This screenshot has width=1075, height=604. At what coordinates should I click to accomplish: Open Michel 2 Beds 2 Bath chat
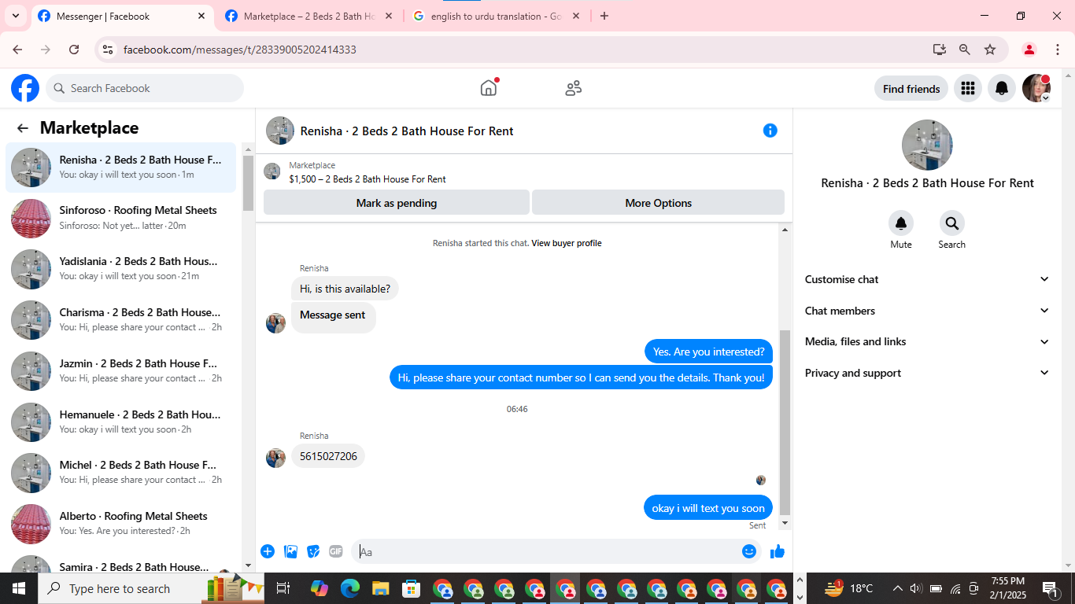(x=121, y=473)
